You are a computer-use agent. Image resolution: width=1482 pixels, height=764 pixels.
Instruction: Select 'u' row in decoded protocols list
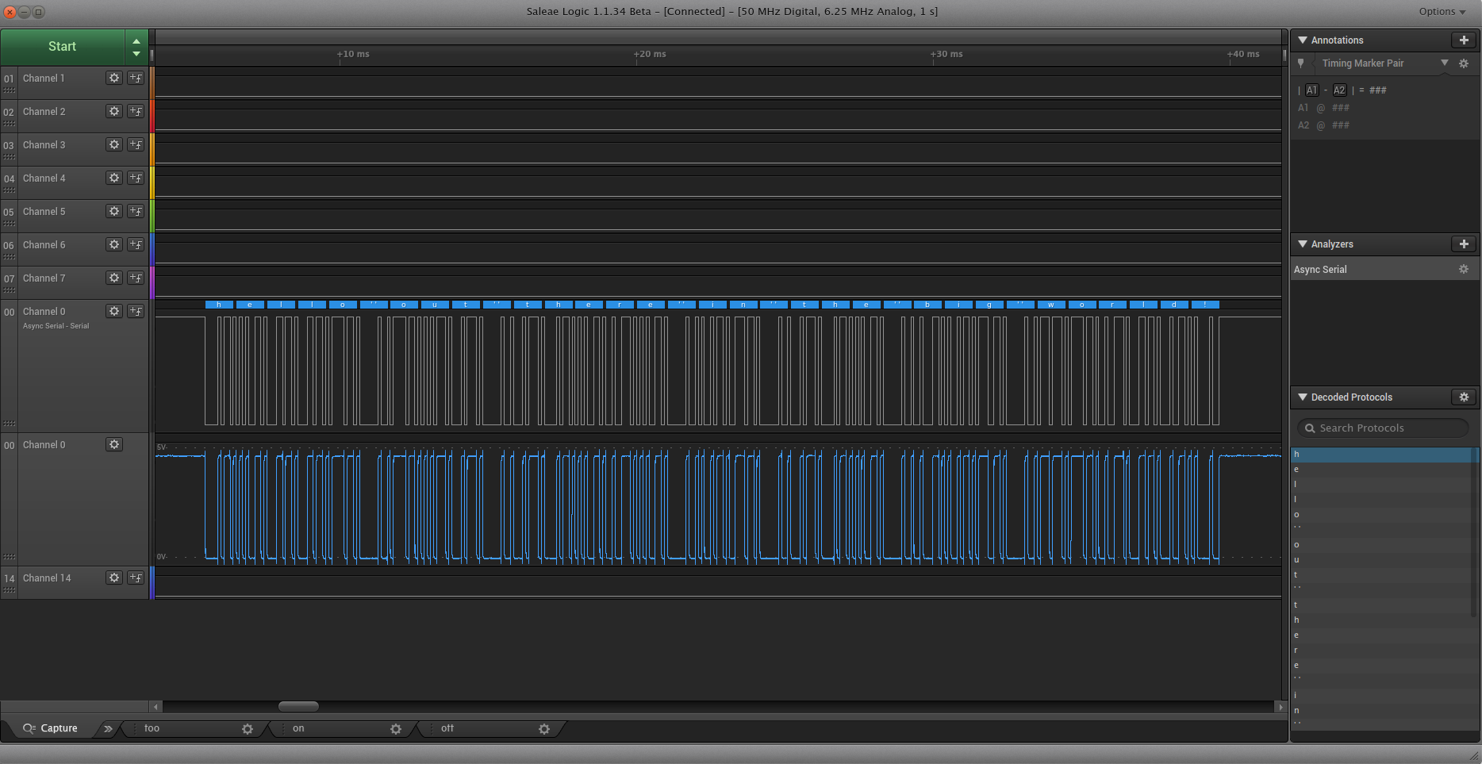[1382, 560]
